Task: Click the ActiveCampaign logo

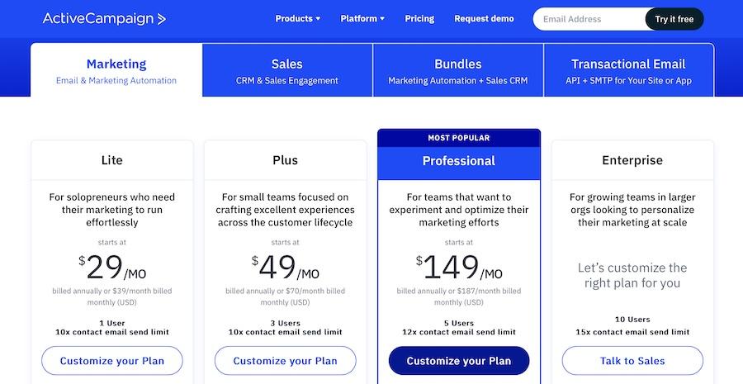Action: (x=104, y=18)
